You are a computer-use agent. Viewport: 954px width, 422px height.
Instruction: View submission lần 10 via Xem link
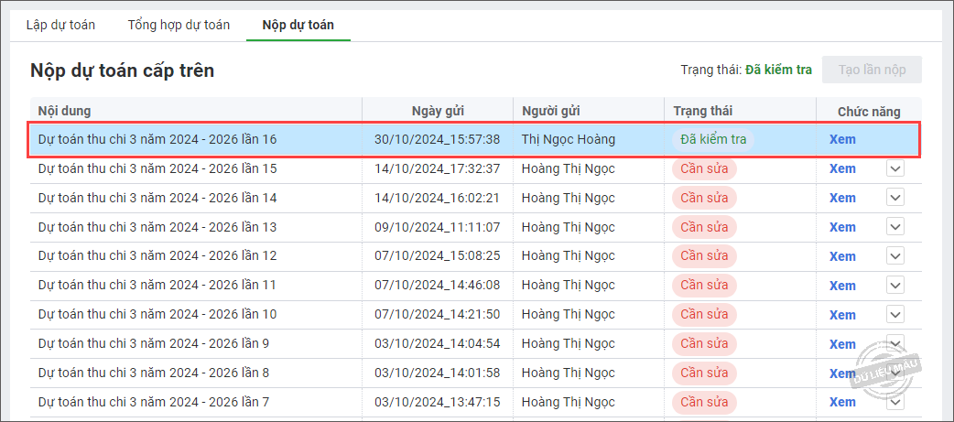click(842, 315)
